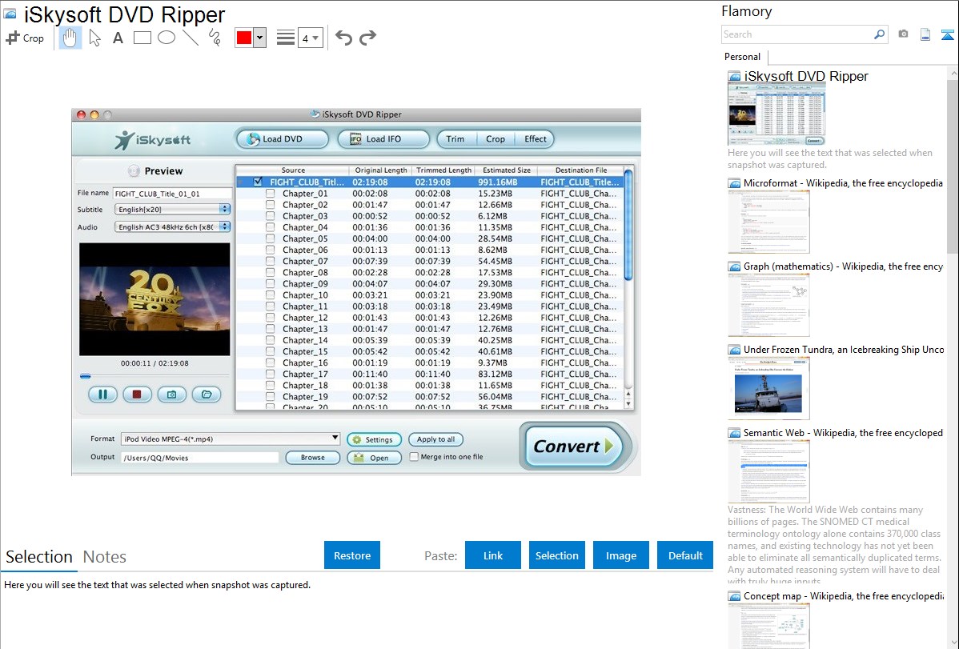Click the Convert button
Viewport: 959px width, 649px height.
573,446
